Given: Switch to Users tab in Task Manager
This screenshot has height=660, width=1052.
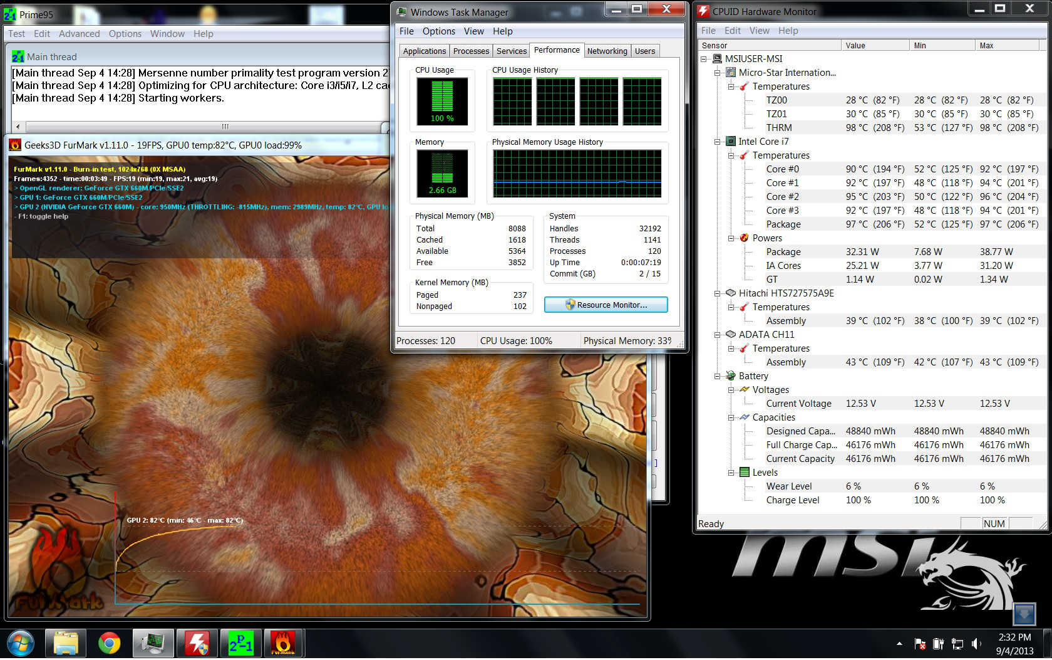Looking at the screenshot, I should point(645,51).
